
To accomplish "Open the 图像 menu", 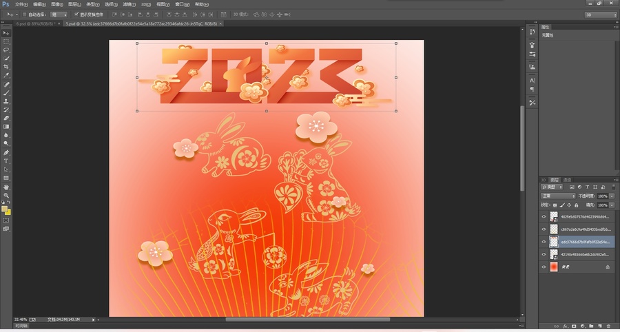I will pyautogui.click(x=57, y=4).
